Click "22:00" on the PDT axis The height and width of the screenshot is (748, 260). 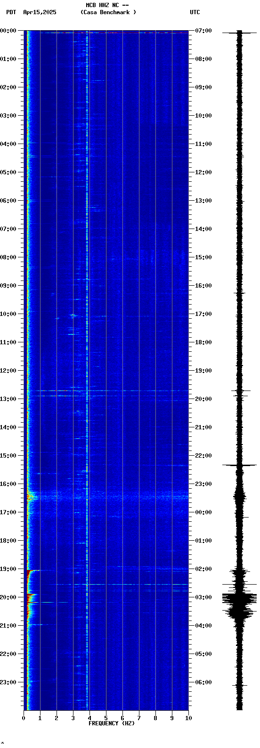(x=8, y=654)
